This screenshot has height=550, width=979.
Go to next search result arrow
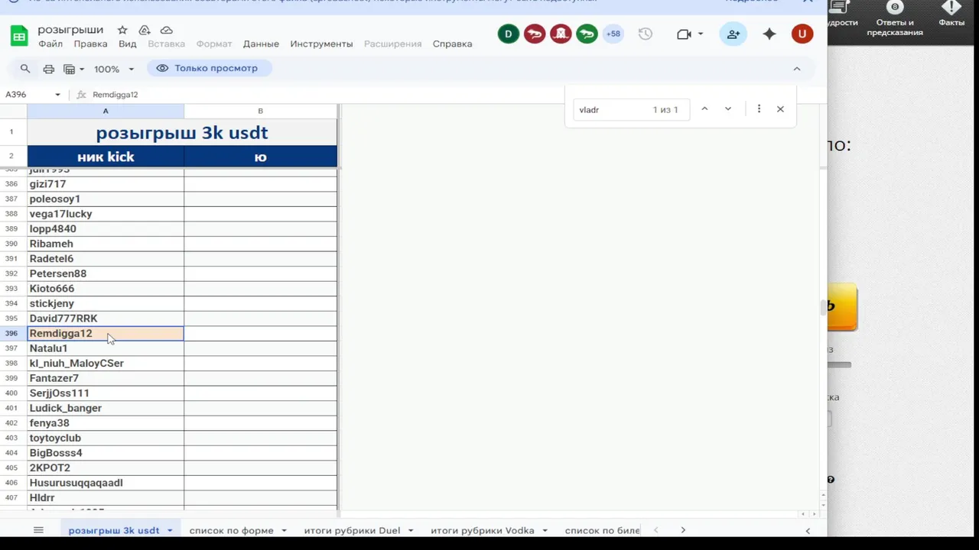click(x=728, y=109)
